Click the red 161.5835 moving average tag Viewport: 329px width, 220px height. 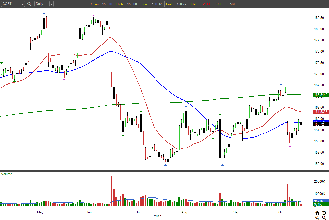pyautogui.click(x=321, y=112)
